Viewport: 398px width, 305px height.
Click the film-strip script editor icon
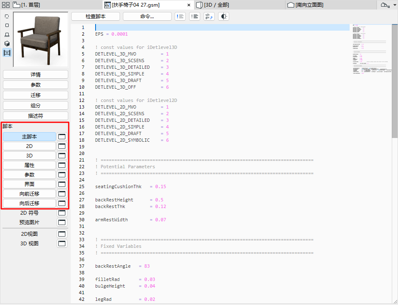pos(7,53)
